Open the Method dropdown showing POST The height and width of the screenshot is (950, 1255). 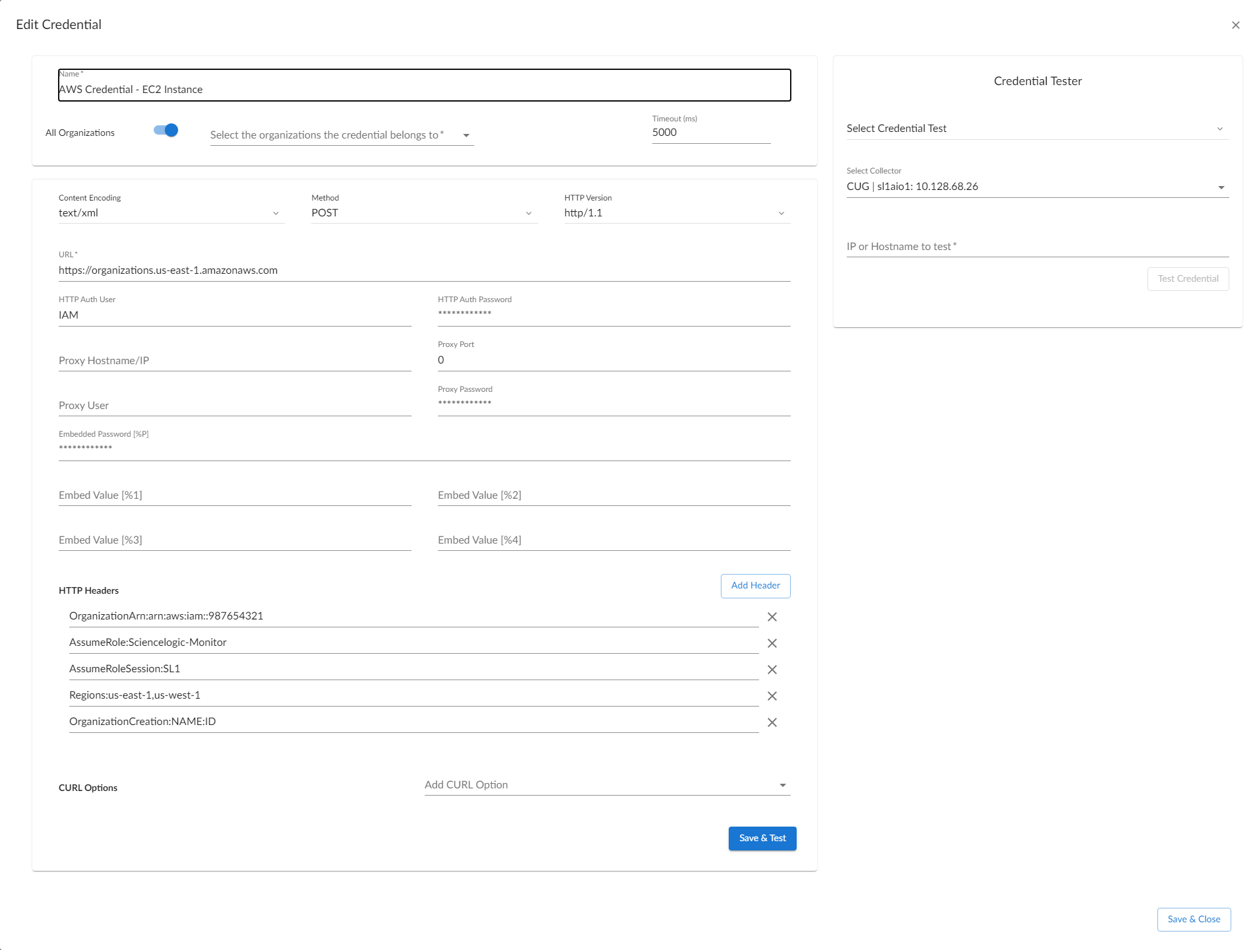tap(423, 213)
